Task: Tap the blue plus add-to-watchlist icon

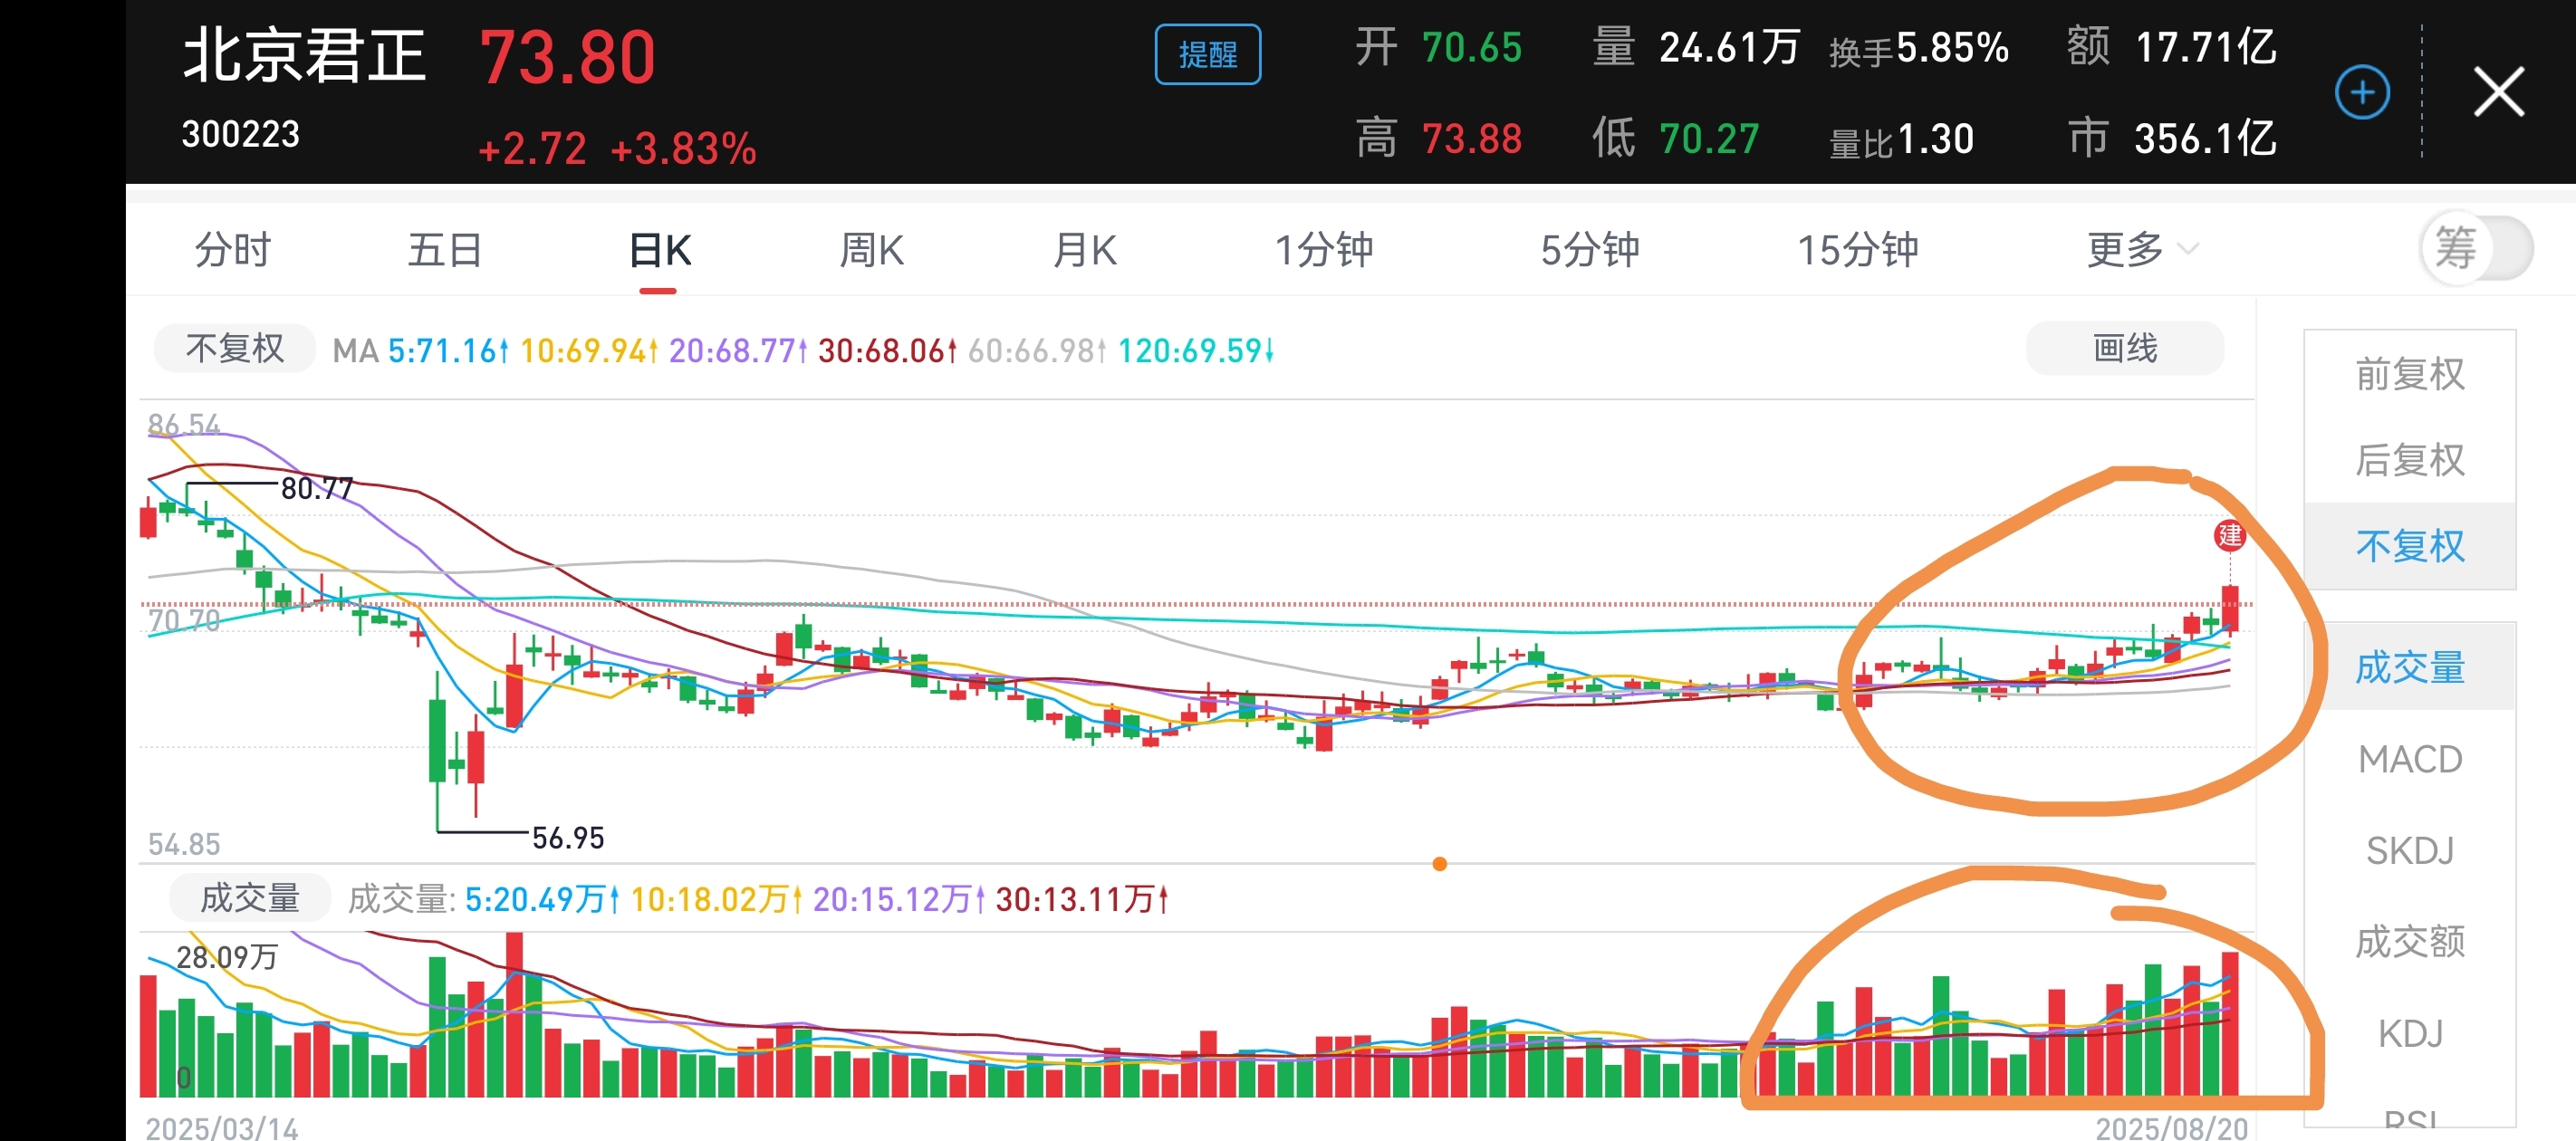Action: (x=2362, y=93)
